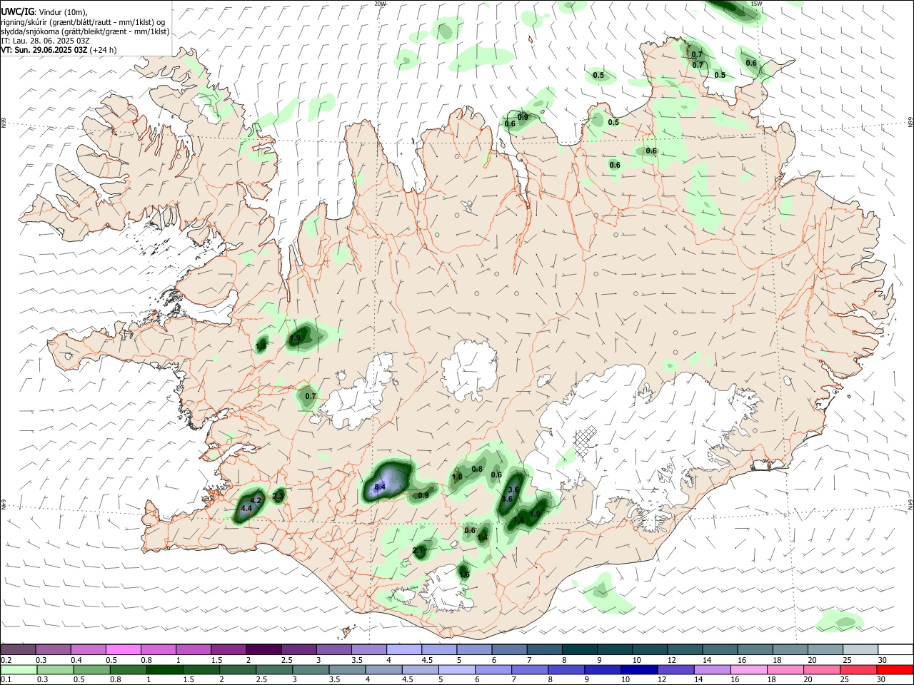This screenshot has width=914, height=685.
Task: Click the '20W' longitude label at top
Action: point(380,4)
